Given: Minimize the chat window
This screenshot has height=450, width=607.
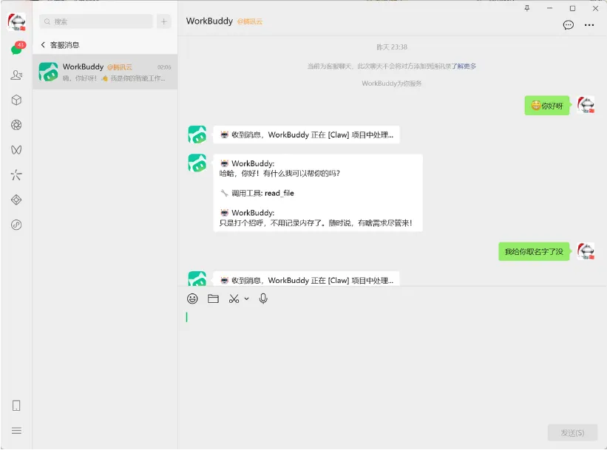Looking at the screenshot, I should click(x=550, y=8).
